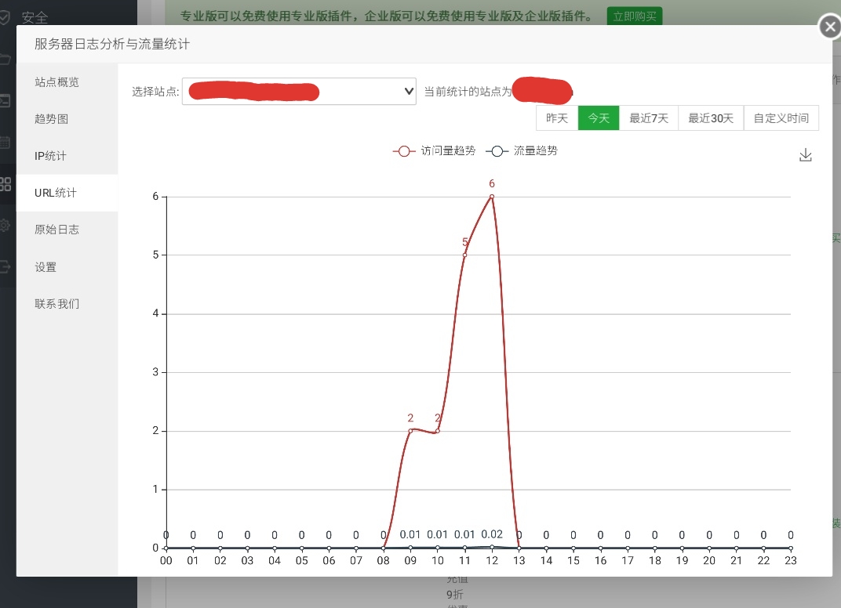Screen dimensions: 841x608
Task: Open the files folder icon in sidebar
Action: click(x=4, y=59)
